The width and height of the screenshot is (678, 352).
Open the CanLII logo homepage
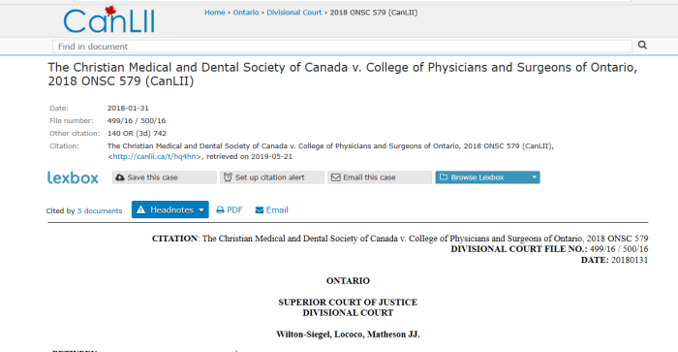click(108, 20)
